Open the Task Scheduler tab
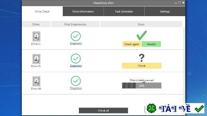The height and width of the screenshot is (116, 207). tap(124, 12)
